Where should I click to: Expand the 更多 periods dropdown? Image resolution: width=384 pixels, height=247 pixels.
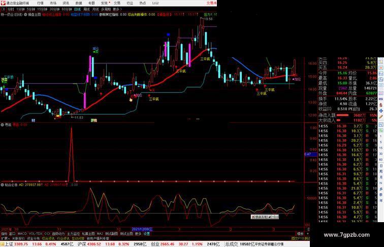click(117, 9)
